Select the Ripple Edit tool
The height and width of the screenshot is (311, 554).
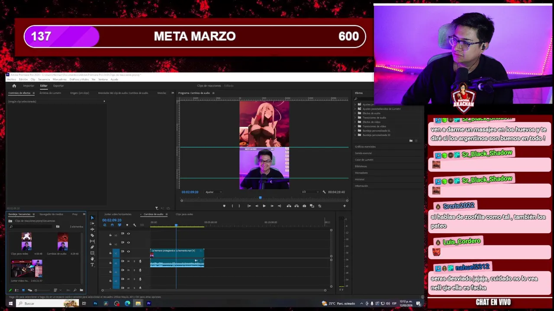pos(92,229)
